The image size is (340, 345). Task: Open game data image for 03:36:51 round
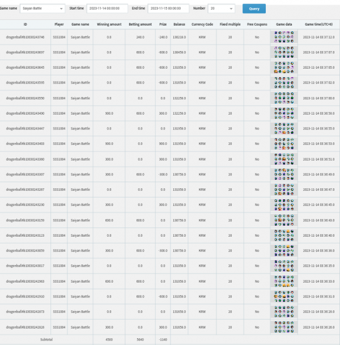click(284, 159)
